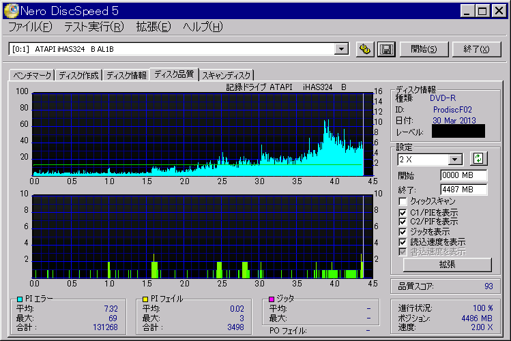This screenshot has width=511, height=341.
Task: Click the quality score value 93
Action: click(x=488, y=286)
